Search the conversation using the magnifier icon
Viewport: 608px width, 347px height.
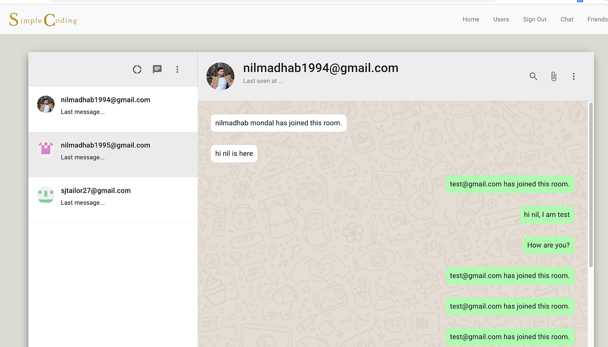(533, 76)
